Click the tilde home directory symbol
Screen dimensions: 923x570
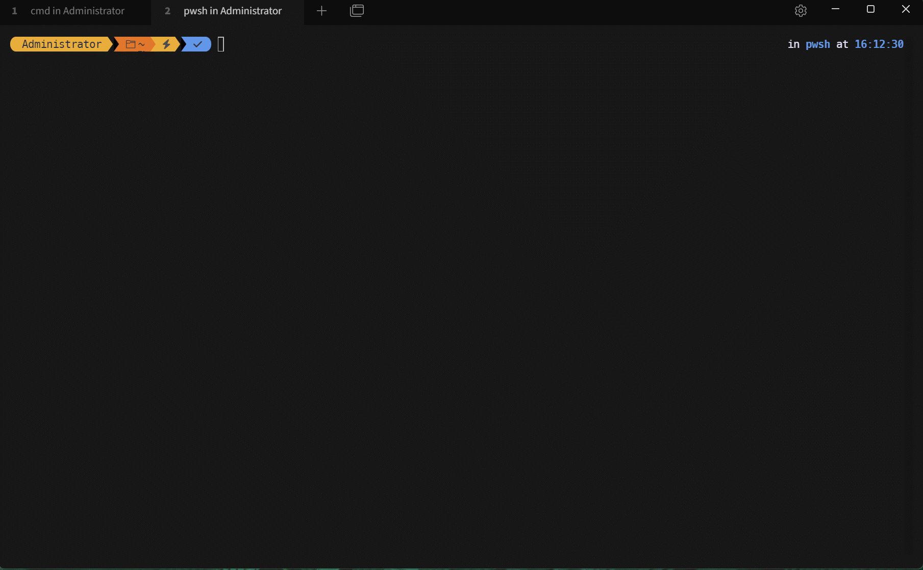[142, 44]
